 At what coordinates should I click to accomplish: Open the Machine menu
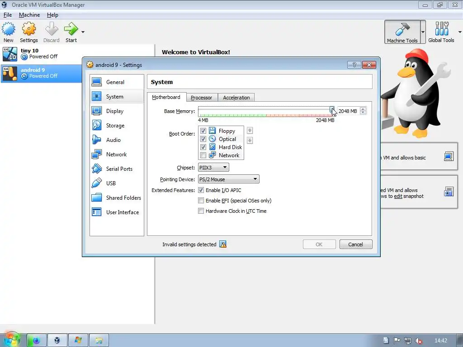tap(29, 15)
